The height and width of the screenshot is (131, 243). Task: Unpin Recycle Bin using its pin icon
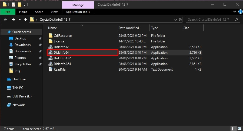pos(40,64)
